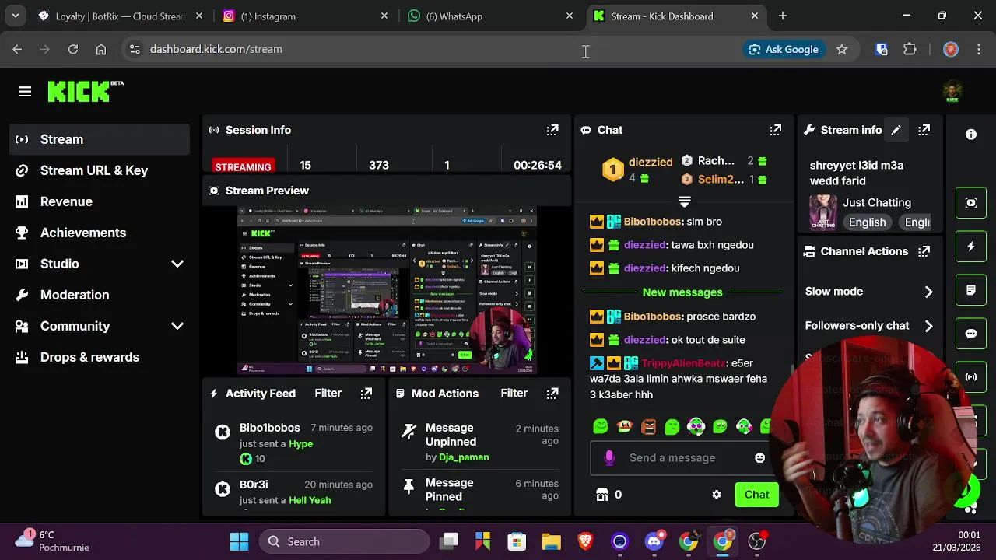Open chat settings gear icon
Image resolution: width=996 pixels, height=560 pixels.
(717, 495)
